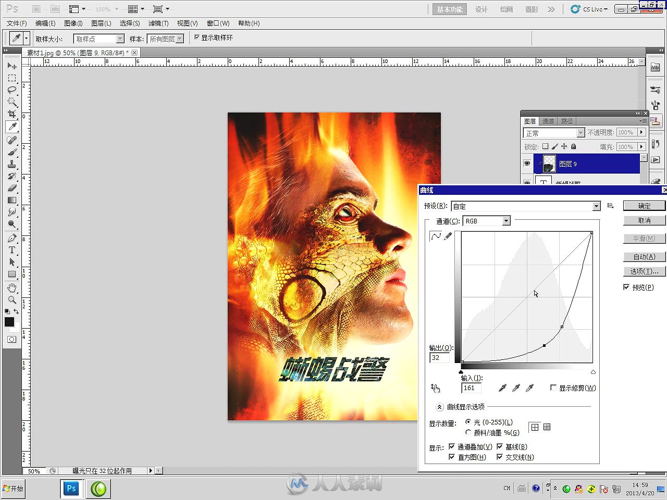The width and height of the screenshot is (667, 500).
Task: Click the 确定 button in Curves
Action: 644,206
